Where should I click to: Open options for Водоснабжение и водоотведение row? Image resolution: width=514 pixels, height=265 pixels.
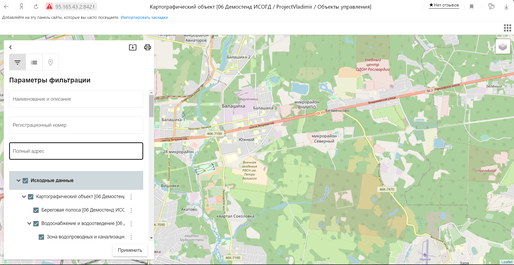point(131,224)
